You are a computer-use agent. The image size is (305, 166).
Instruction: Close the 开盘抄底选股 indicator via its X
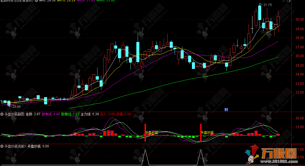[25, 146]
